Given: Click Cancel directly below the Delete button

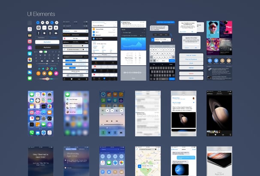Looking at the screenshot, I should [x=191, y=78].
